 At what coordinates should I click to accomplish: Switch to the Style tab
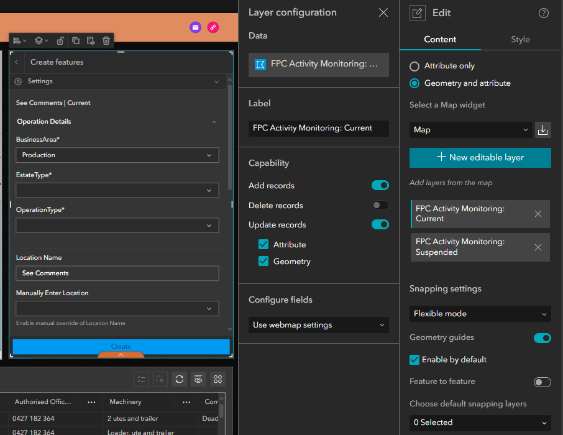click(520, 40)
